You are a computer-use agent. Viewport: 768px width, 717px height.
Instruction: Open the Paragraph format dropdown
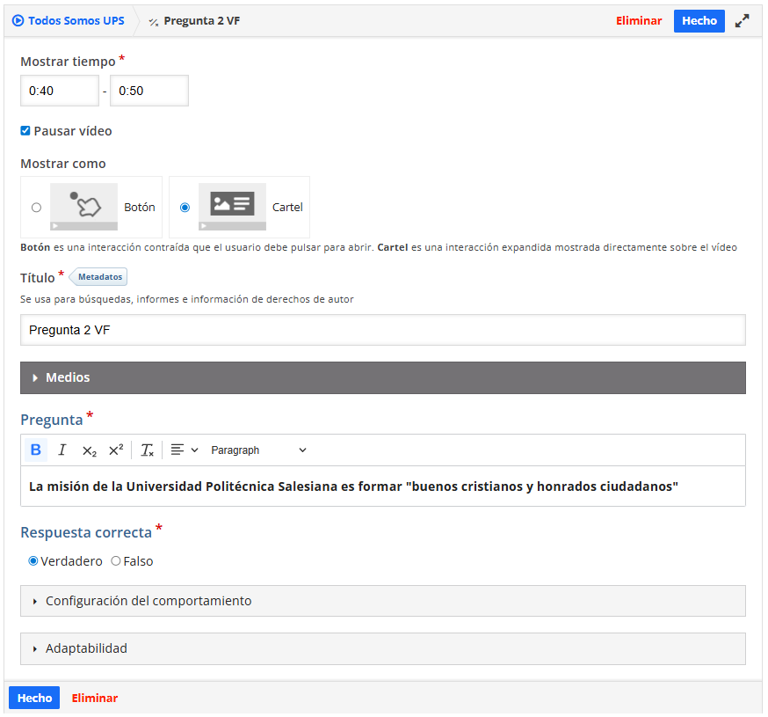click(258, 450)
